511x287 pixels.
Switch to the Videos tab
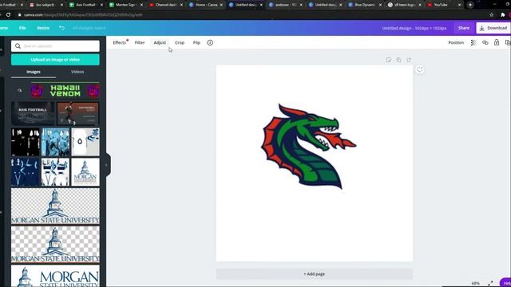(77, 72)
